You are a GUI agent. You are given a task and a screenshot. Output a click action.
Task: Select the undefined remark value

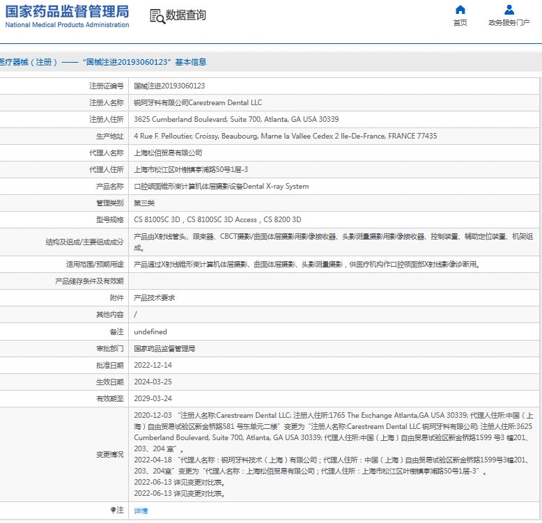tap(150, 331)
